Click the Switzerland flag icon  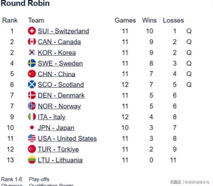coord(32,31)
